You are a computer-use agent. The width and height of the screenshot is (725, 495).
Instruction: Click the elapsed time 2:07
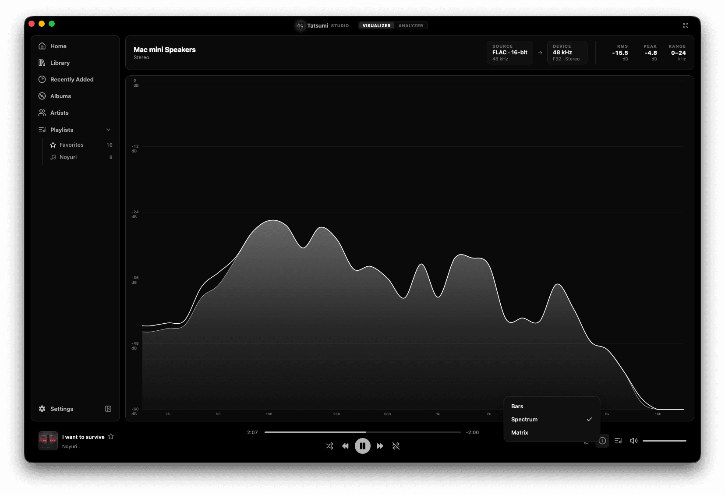coord(252,432)
